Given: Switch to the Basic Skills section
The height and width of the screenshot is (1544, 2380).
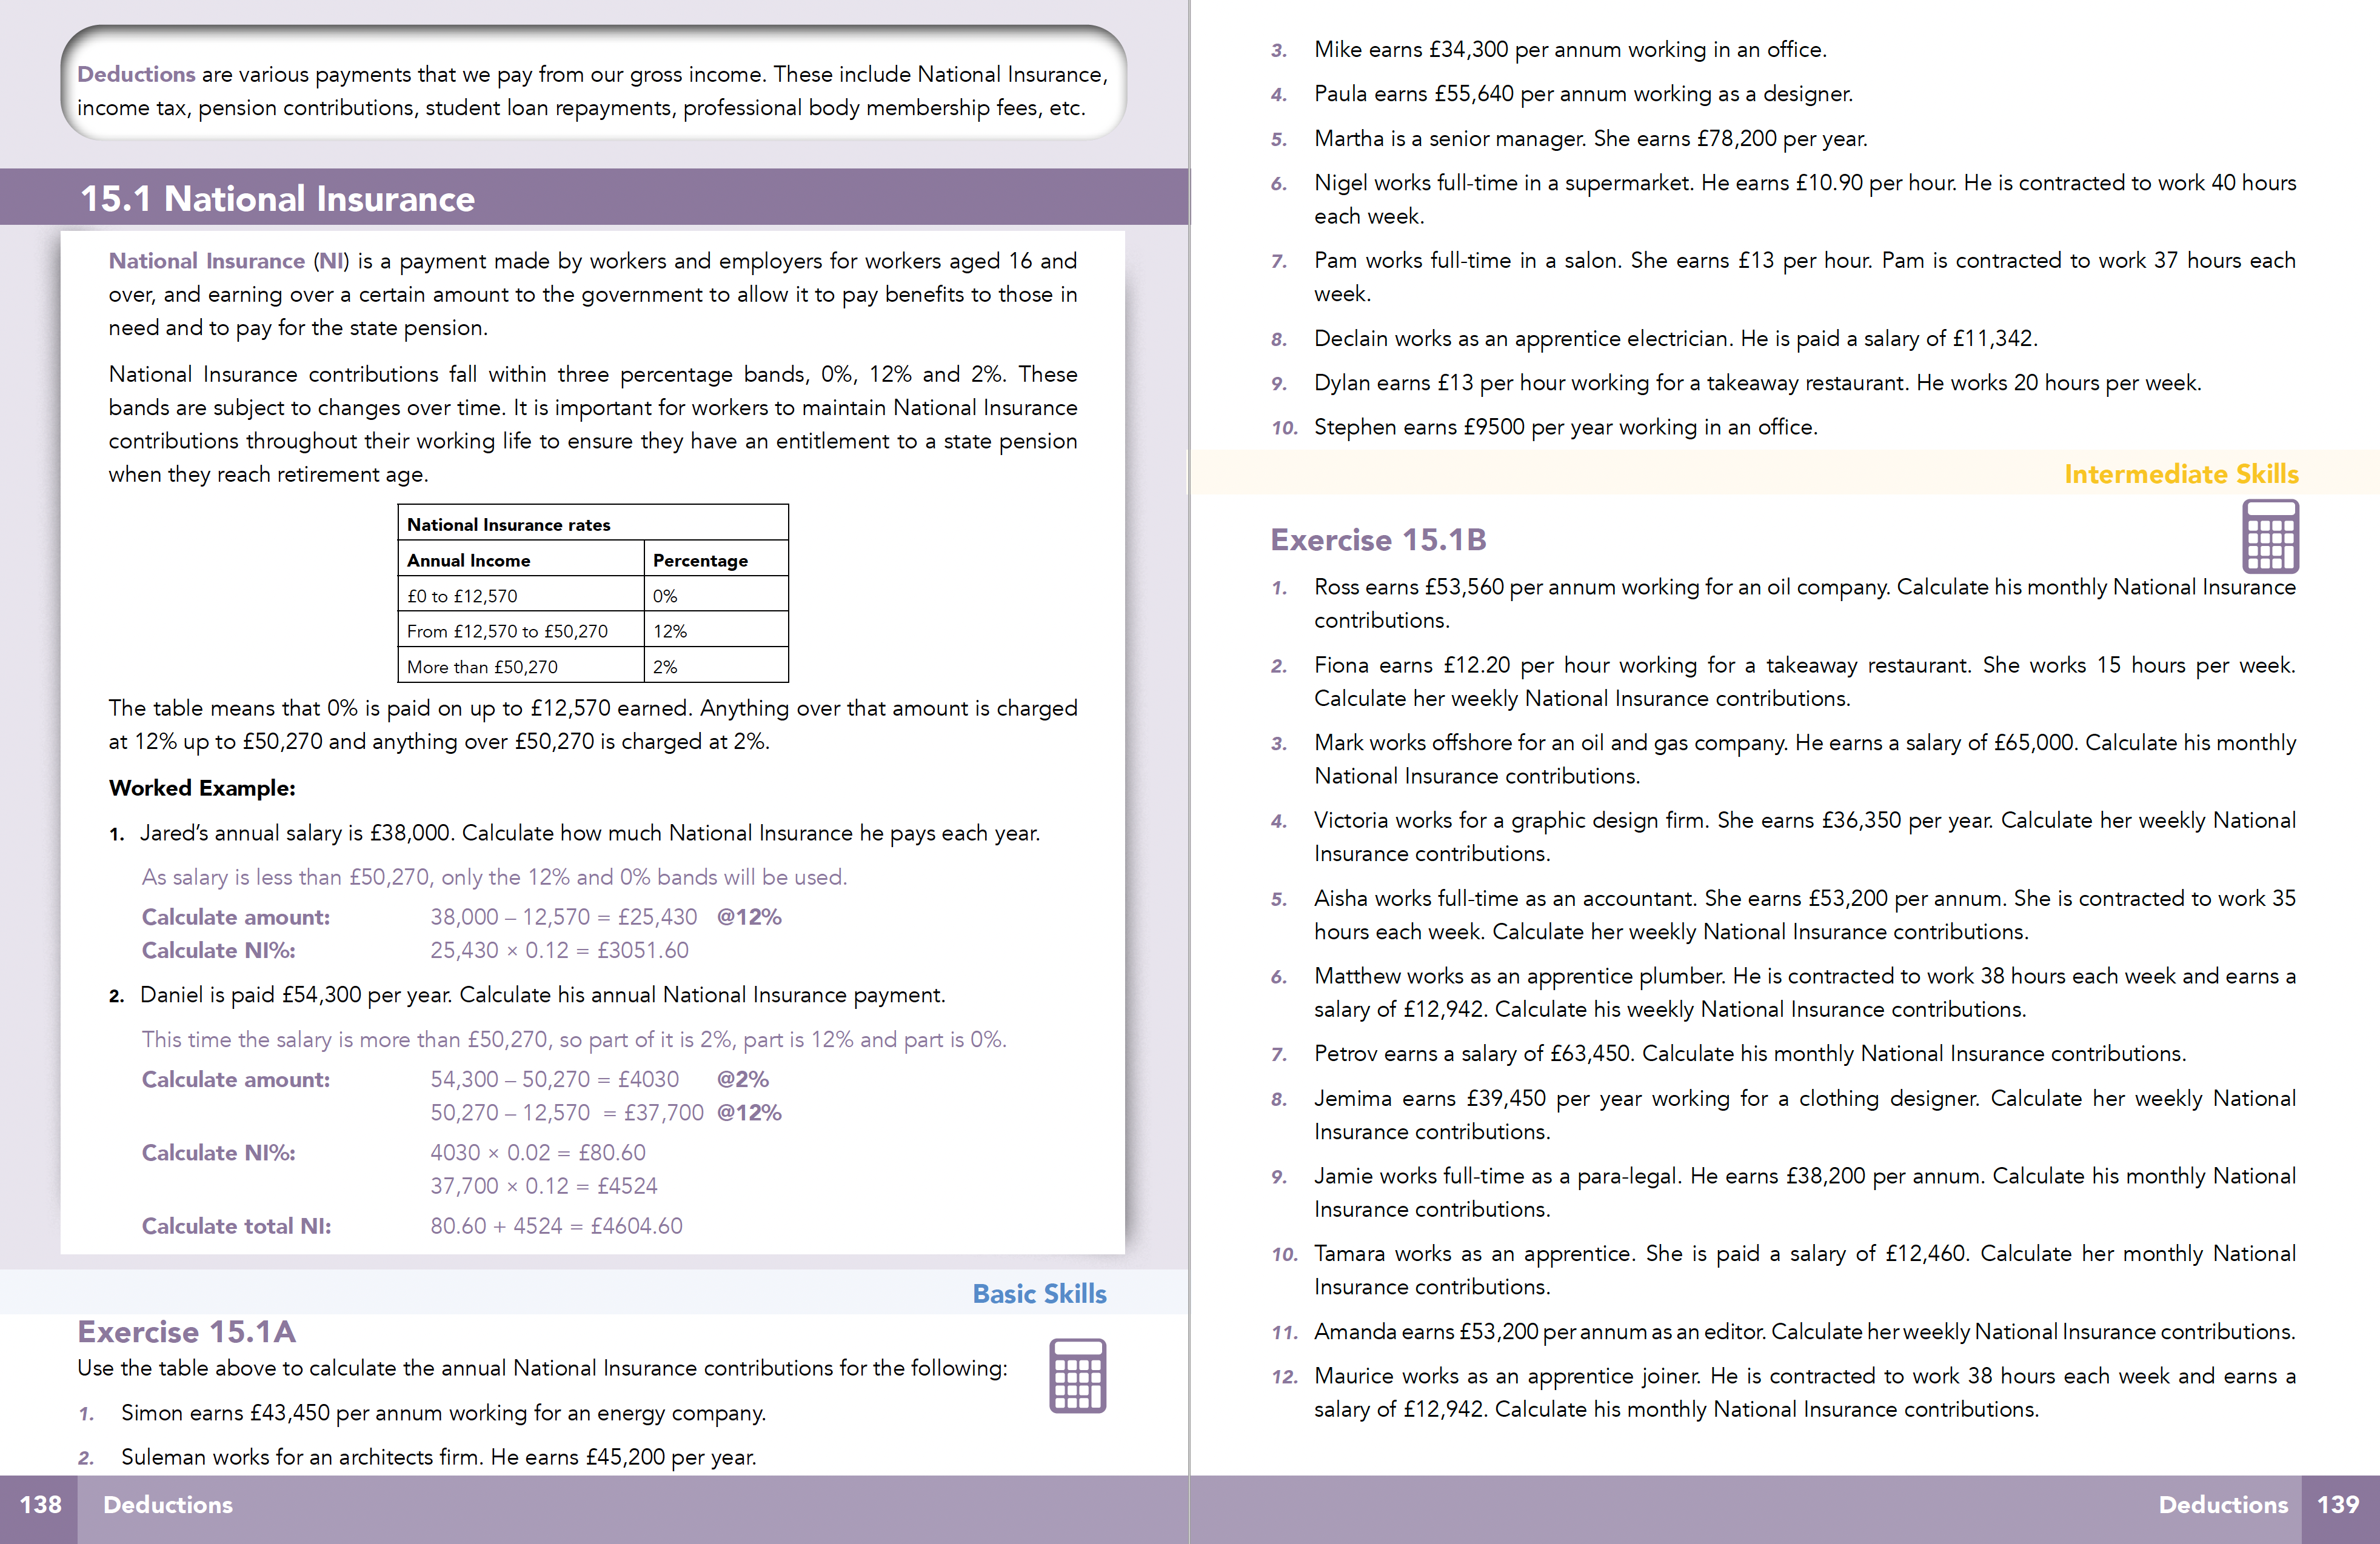Looking at the screenshot, I should click(x=1039, y=1293).
